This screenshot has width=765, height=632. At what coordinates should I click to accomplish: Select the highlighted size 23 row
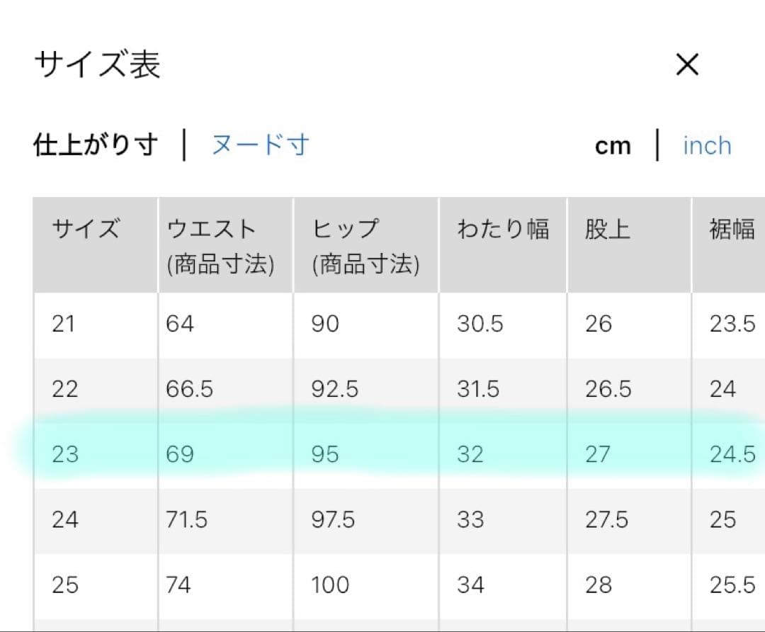tap(399, 455)
